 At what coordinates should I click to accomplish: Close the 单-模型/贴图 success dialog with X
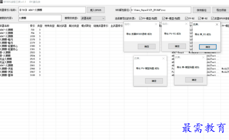click(x=203, y=58)
